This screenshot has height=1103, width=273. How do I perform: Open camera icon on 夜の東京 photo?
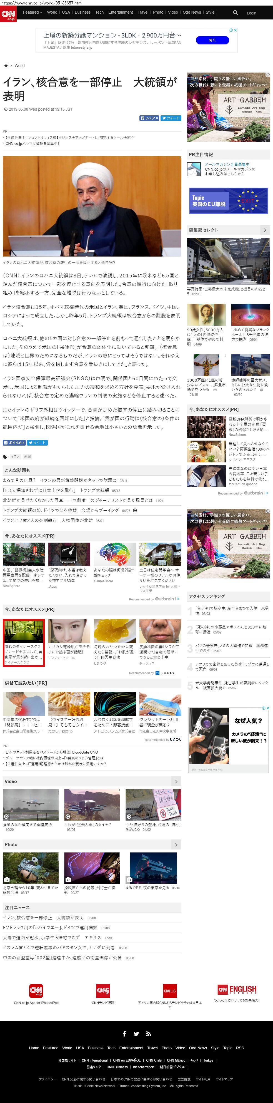[129, 880]
